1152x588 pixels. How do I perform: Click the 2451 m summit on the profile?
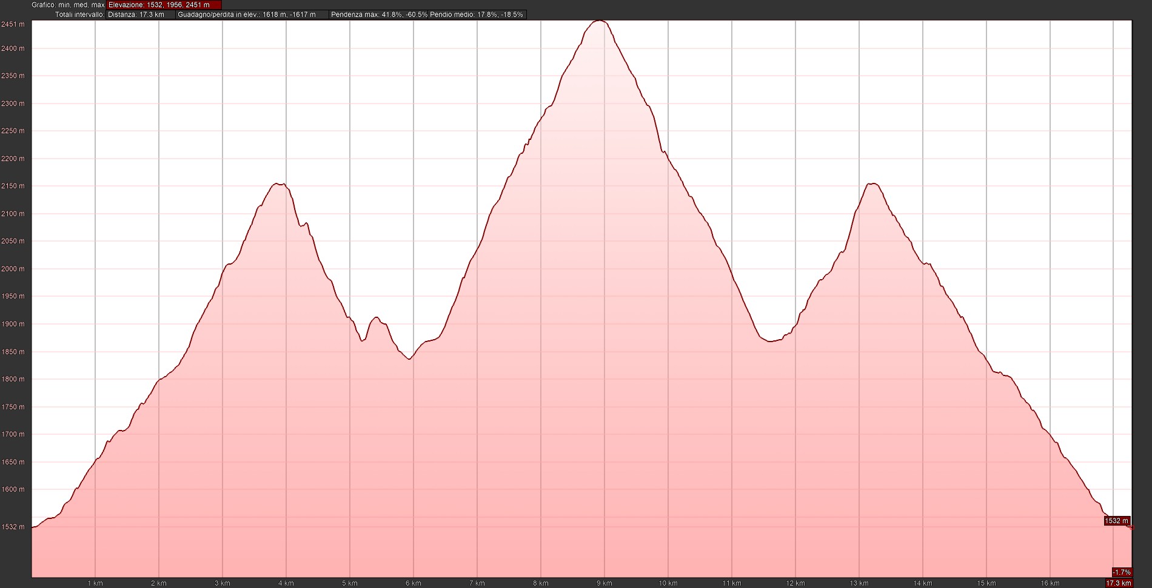pos(599,21)
